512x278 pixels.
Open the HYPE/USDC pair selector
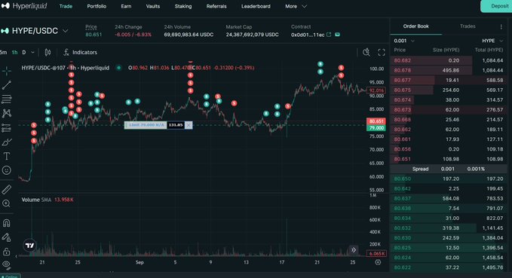(35, 31)
